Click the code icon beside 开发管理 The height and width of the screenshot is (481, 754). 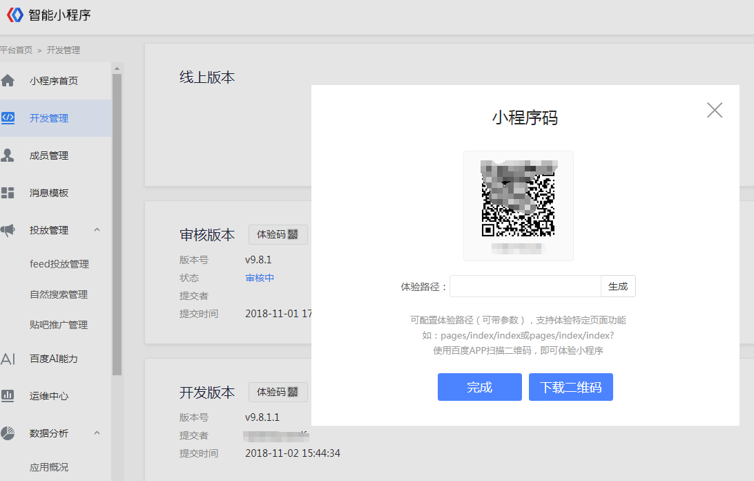coord(8,117)
